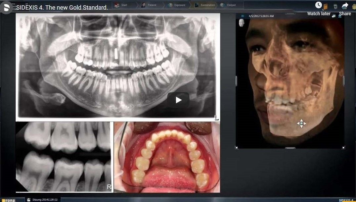Click the Share arrow icon

[345, 5]
